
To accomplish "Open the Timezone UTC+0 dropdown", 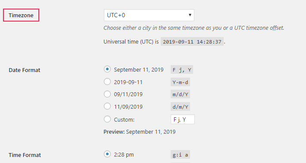I will click(149, 15).
